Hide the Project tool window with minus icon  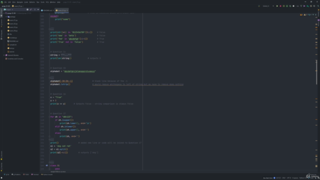(x=38, y=9)
